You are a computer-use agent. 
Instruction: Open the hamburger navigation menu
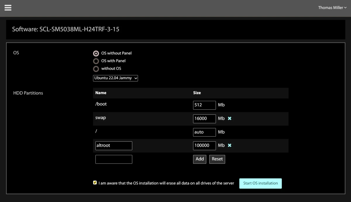coord(8,8)
